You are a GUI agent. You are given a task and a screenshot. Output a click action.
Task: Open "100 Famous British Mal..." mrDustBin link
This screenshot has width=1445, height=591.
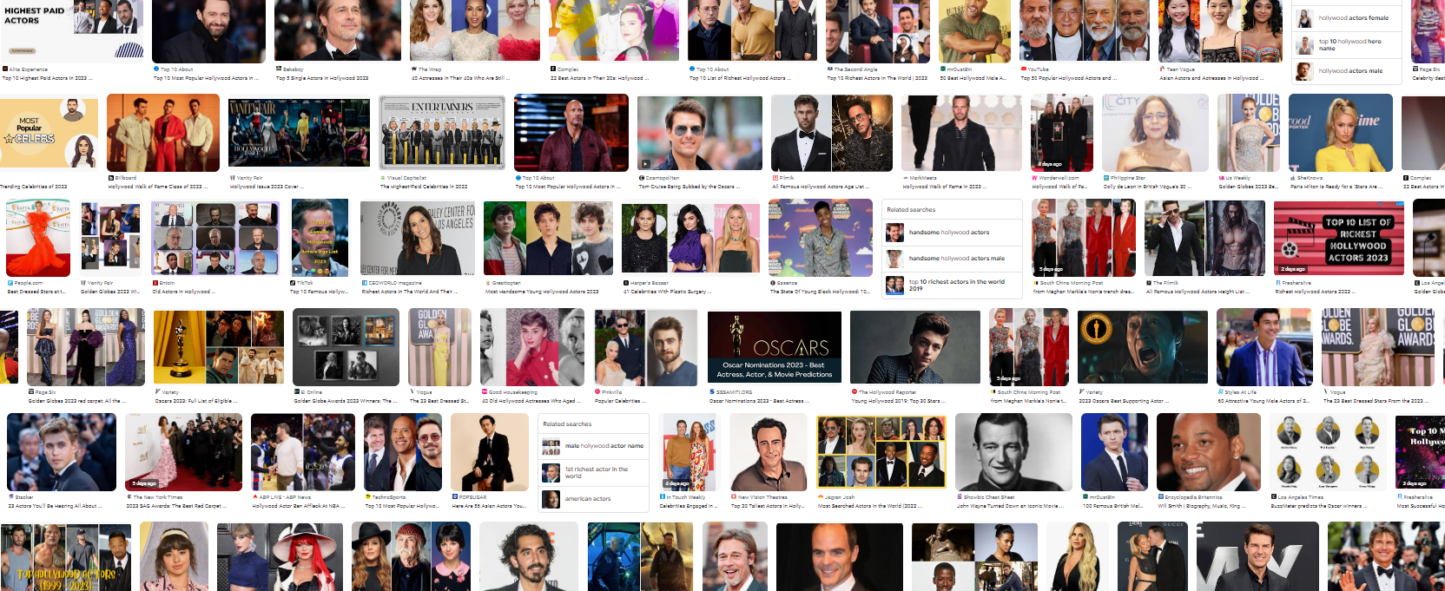tap(1112, 506)
